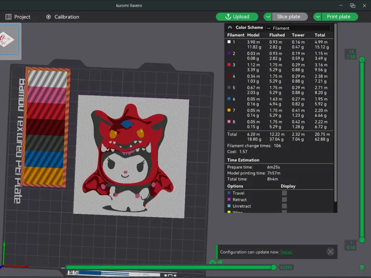Open the Detail link in the notification
Image resolution: width=371 pixels, height=278 pixels.
286,252
